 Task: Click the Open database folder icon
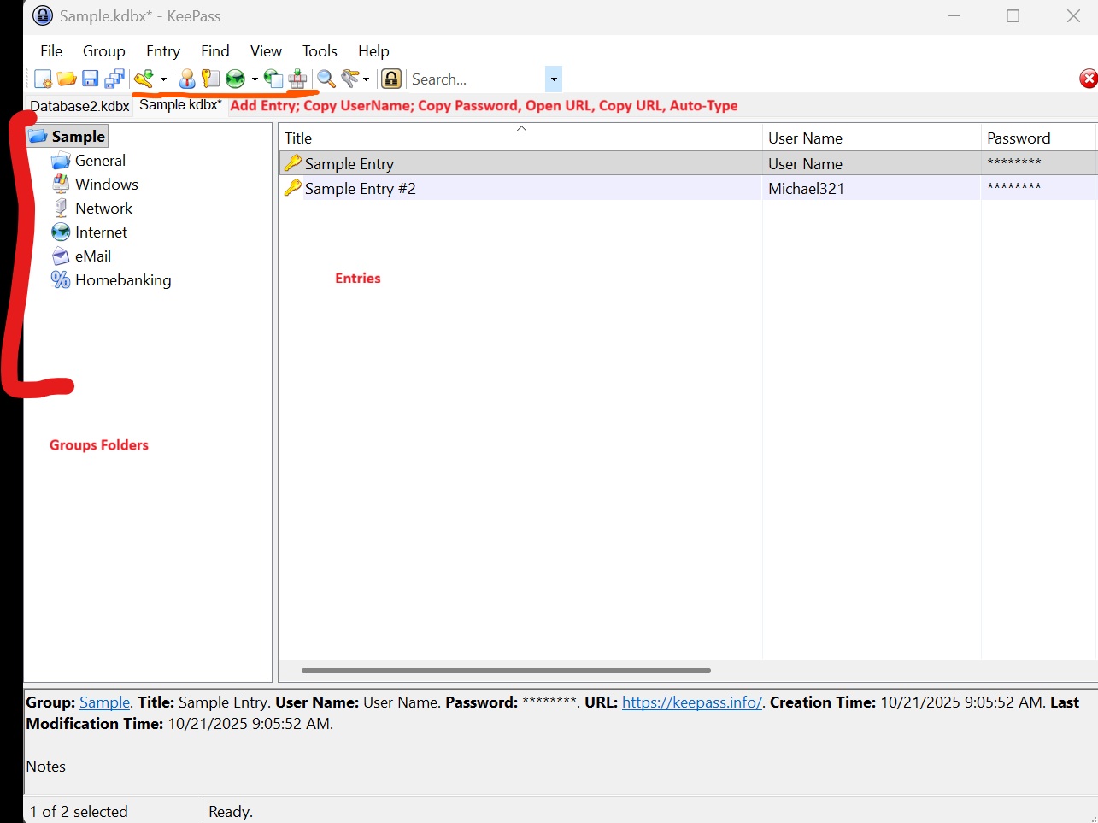(x=67, y=79)
